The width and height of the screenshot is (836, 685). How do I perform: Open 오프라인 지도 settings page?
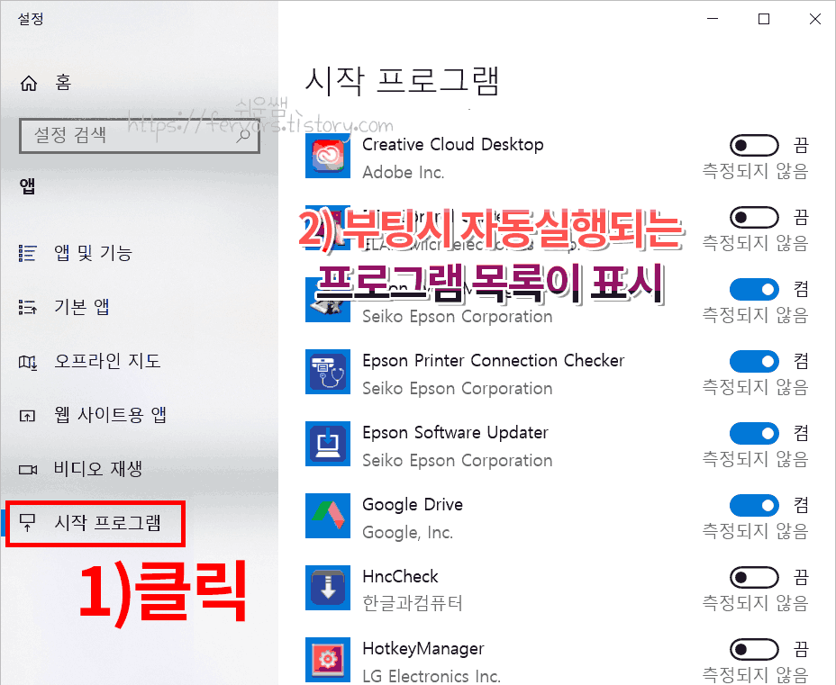89,361
